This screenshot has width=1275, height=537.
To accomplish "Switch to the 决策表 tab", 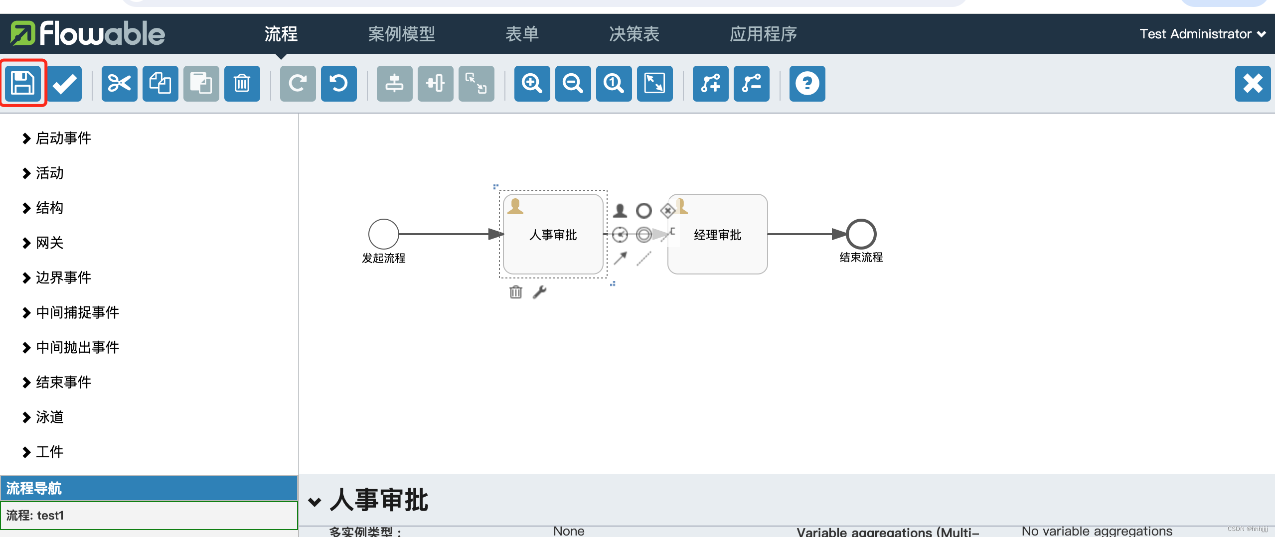I will (634, 34).
